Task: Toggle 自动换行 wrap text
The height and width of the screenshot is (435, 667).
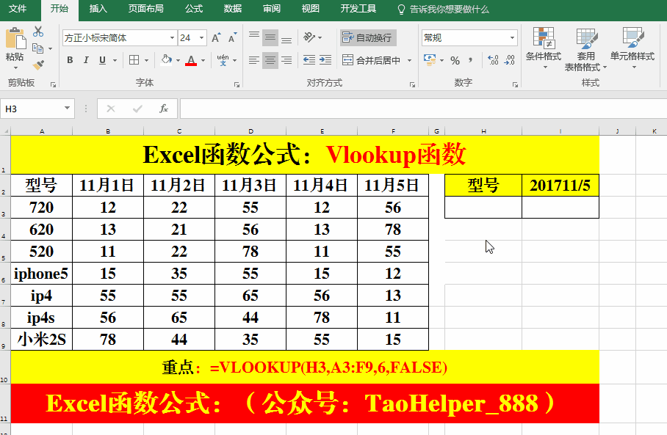Action: 368,38
